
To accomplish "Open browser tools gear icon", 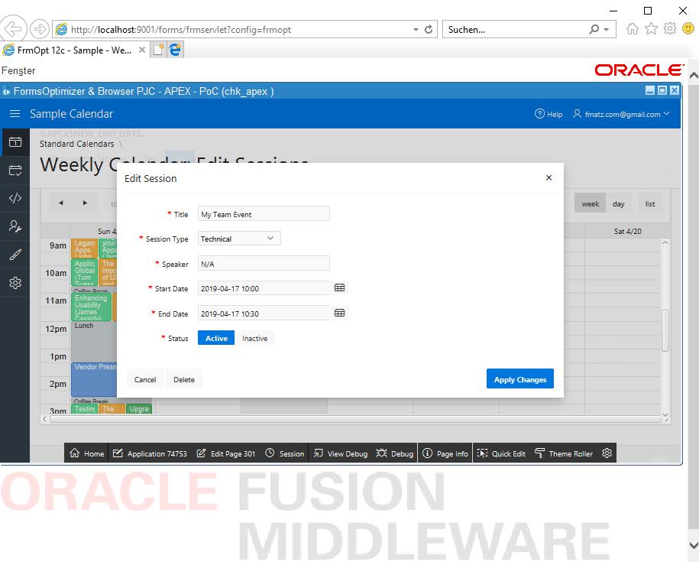I will pyautogui.click(x=670, y=29).
